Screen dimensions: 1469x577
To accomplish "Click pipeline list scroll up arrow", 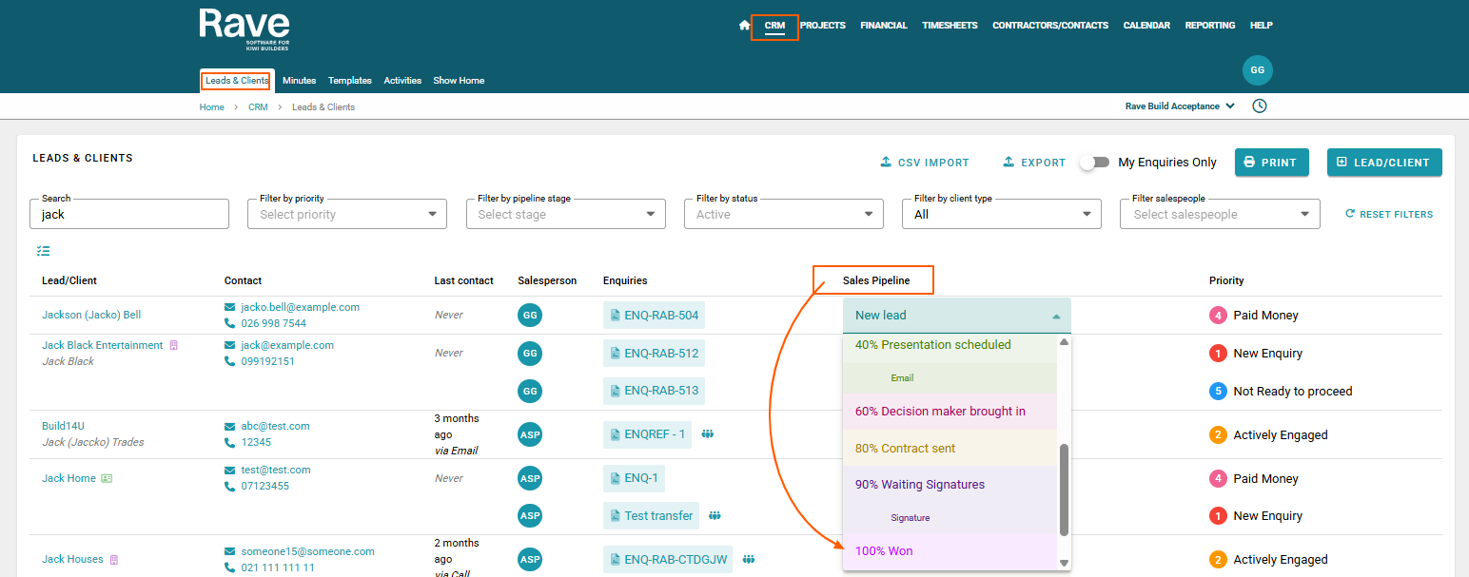I will pyautogui.click(x=1064, y=341).
